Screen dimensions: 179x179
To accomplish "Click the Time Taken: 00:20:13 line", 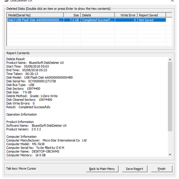I will [x=22, y=74].
